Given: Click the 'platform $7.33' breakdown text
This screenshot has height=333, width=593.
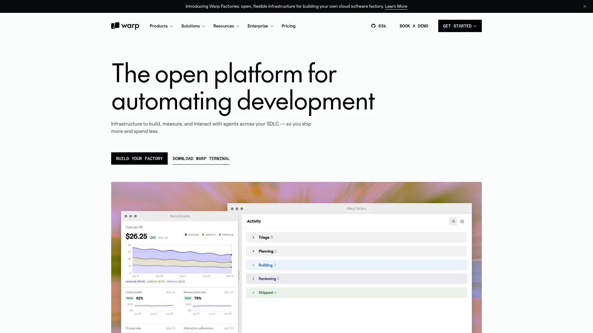Looking at the screenshot, I should point(156,282).
